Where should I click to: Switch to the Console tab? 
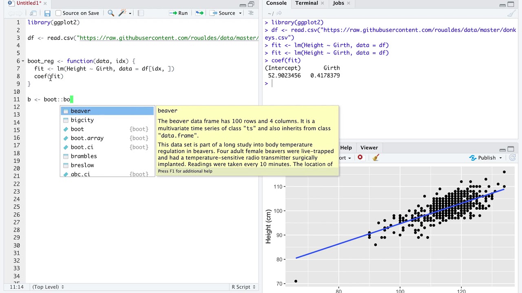point(276,3)
